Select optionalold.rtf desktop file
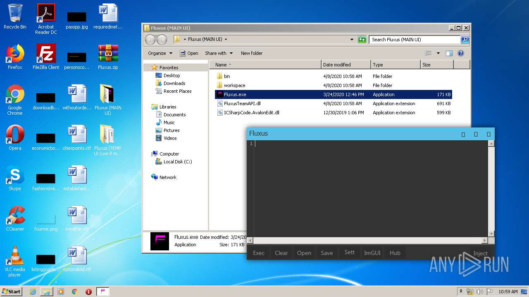This screenshot has height=297, width=529. (76, 259)
